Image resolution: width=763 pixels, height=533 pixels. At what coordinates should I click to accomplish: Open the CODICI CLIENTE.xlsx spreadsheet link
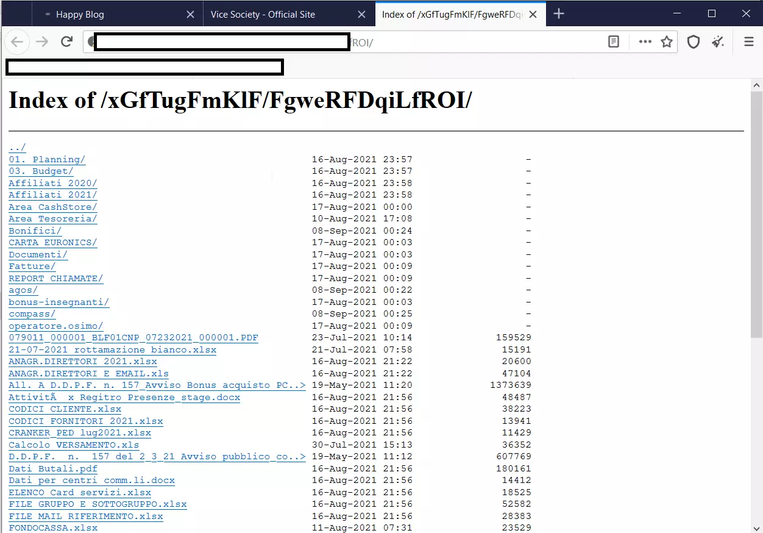pos(65,409)
